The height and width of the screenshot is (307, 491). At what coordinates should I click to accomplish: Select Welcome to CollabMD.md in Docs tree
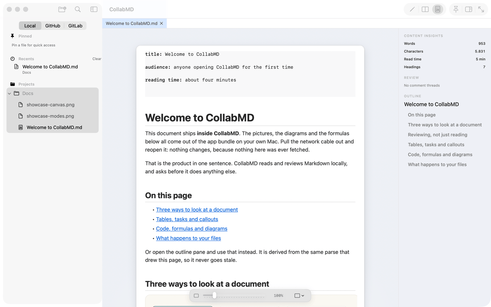click(53, 127)
